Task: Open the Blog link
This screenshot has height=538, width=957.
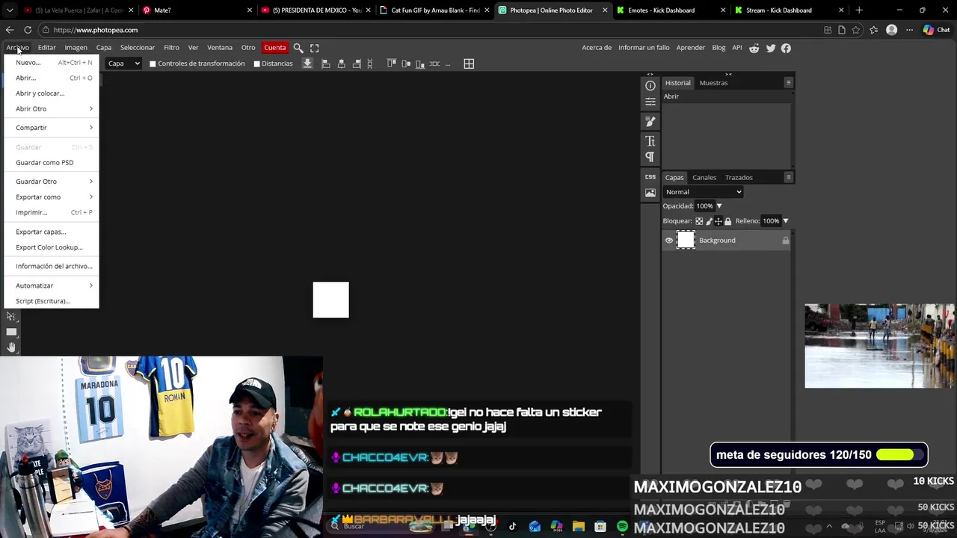Action: (x=718, y=48)
